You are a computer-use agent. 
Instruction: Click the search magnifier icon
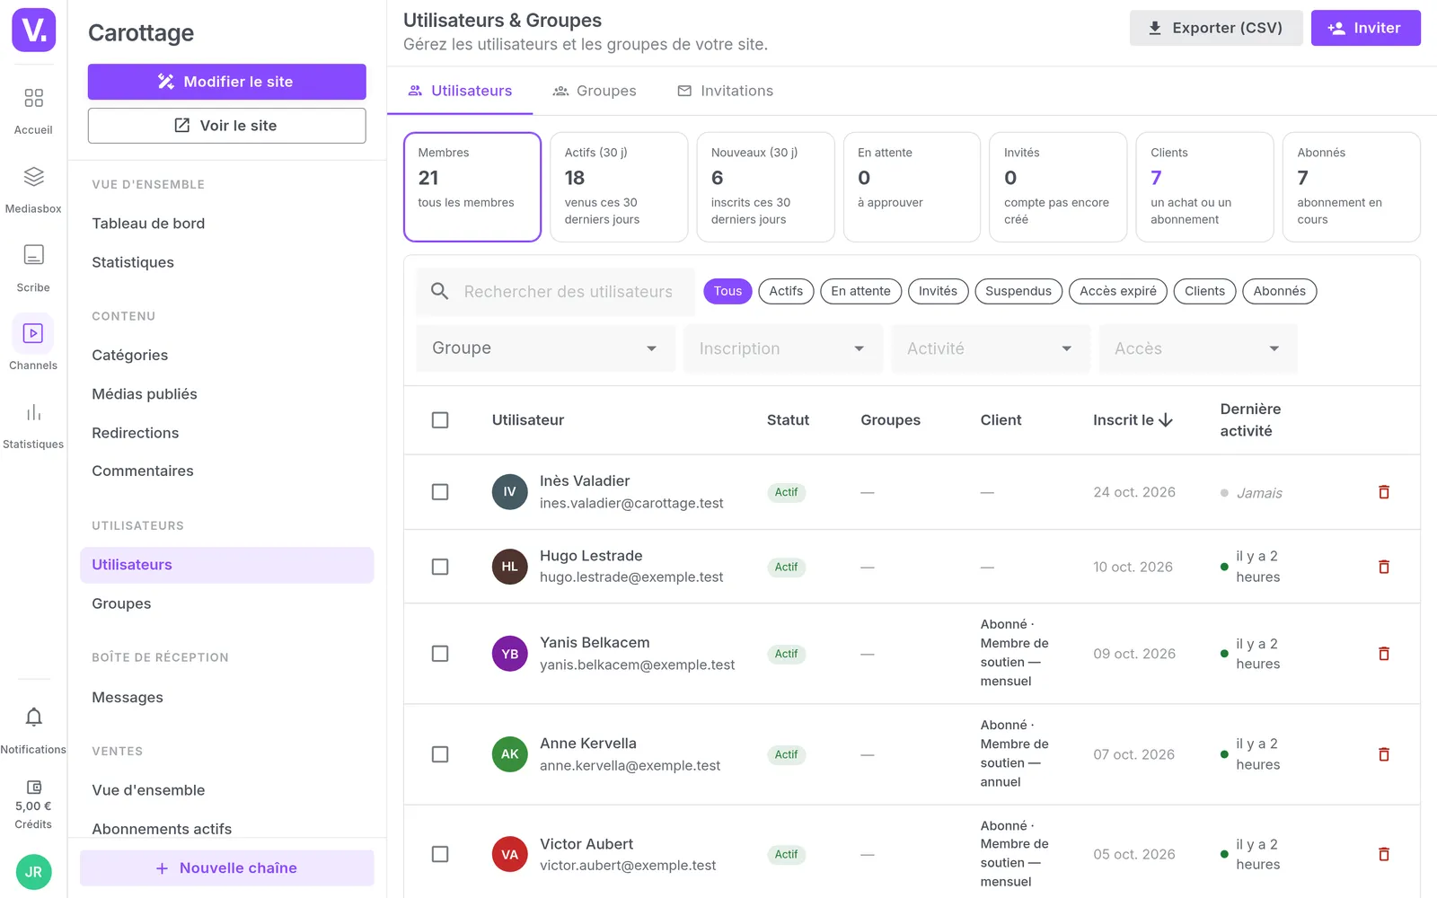pos(440,291)
